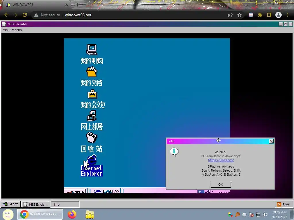The height and width of the screenshot is (220, 294).
Task: Open the Extensions puzzle-piece menu
Action: 260,15
